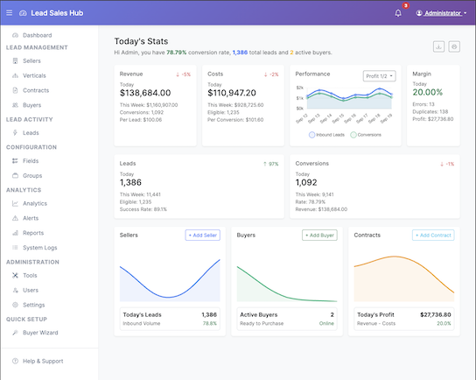The width and height of the screenshot is (476, 380).
Task: Click the Add Seller button
Action: [203, 236]
